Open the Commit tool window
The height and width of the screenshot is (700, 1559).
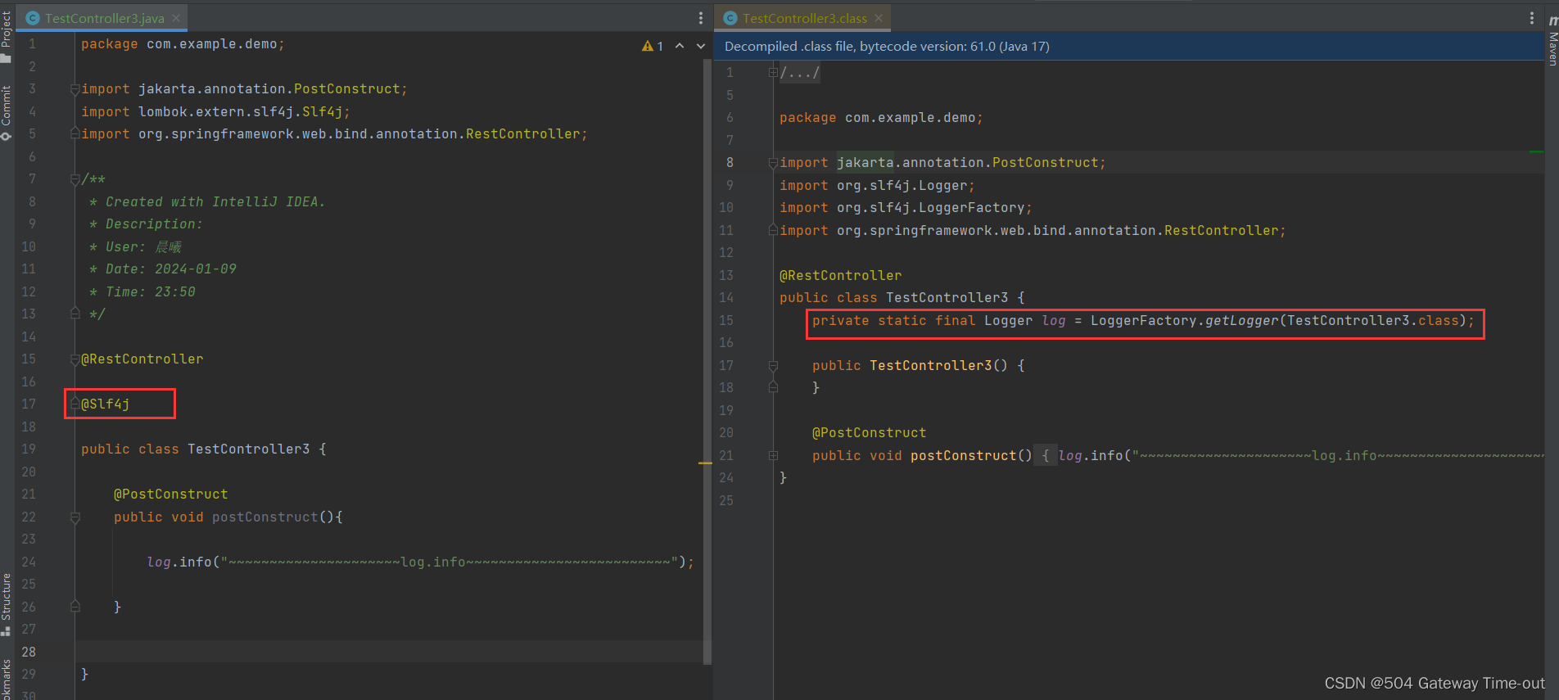(x=7, y=112)
